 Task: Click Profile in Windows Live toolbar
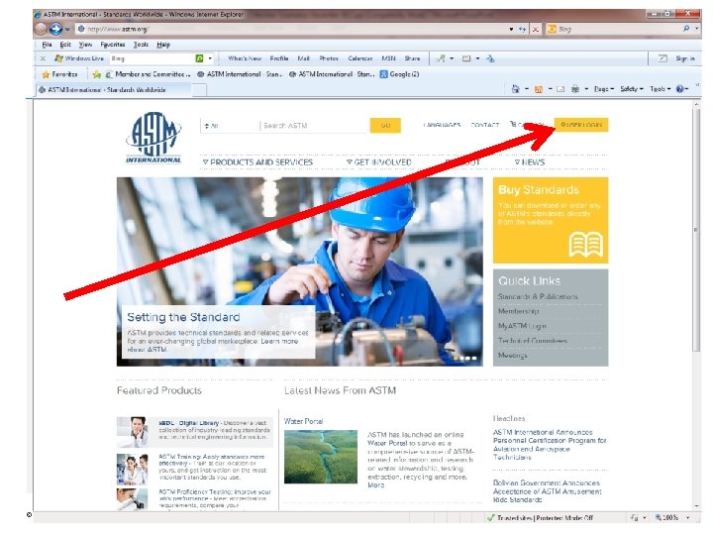point(278,58)
